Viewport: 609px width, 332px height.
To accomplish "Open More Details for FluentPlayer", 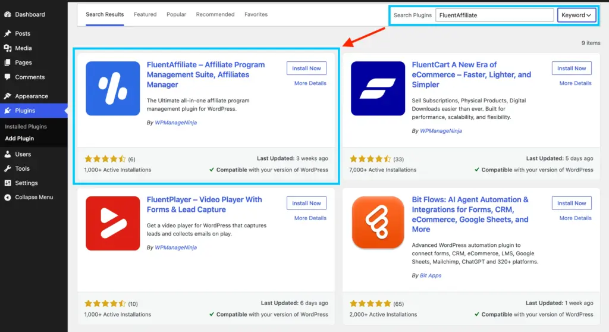I will (x=310, y=218).
